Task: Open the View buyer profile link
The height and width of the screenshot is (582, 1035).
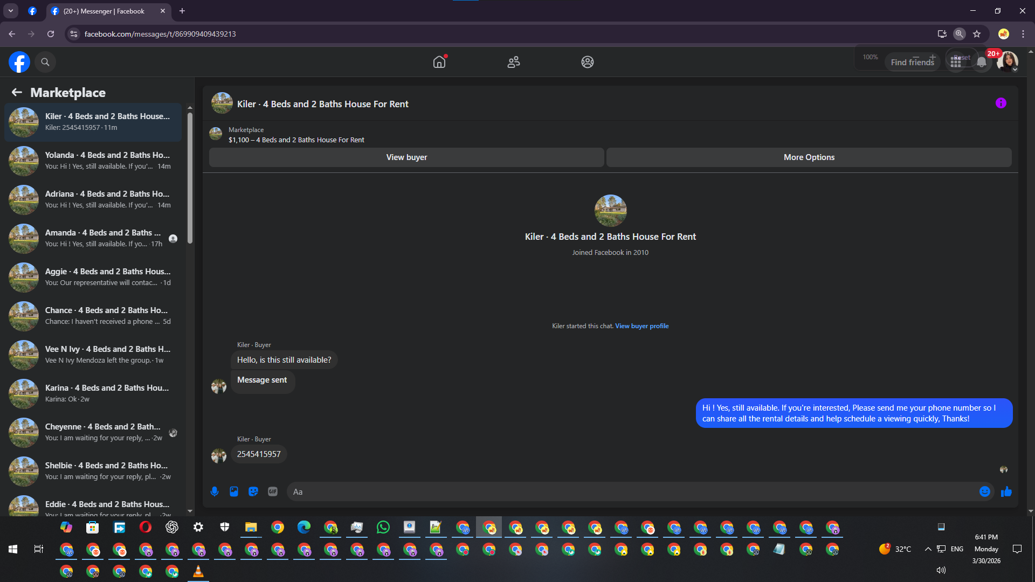Action: coord(641,326)
